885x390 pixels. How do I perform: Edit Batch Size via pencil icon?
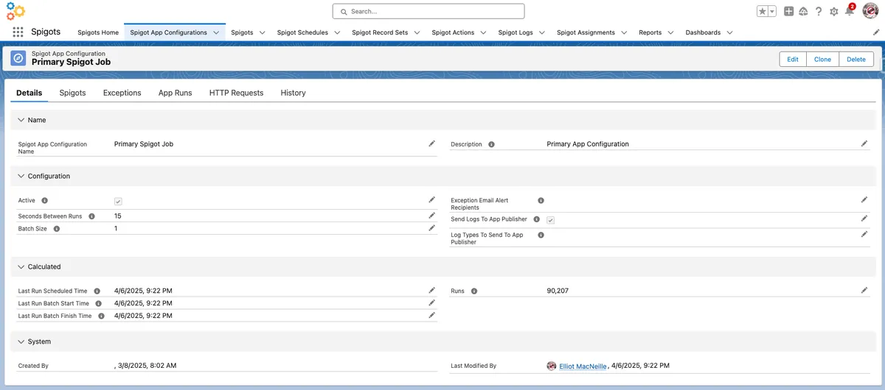[x=432, y=228]
